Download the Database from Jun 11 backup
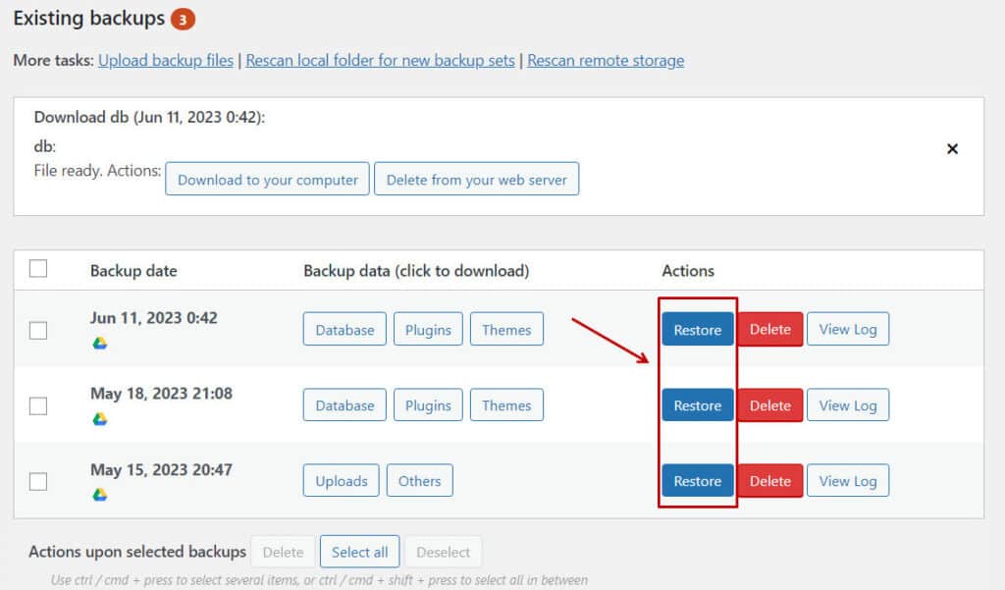1005x590 pixels. [x=344, y=329]
